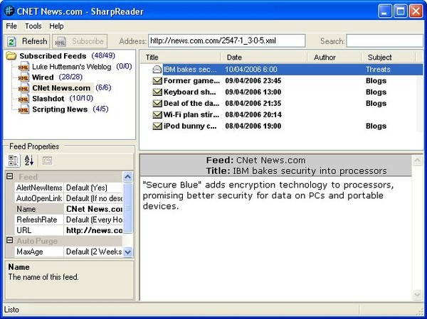Switch property grid to Alphabetical sort

tap(29, 161)
